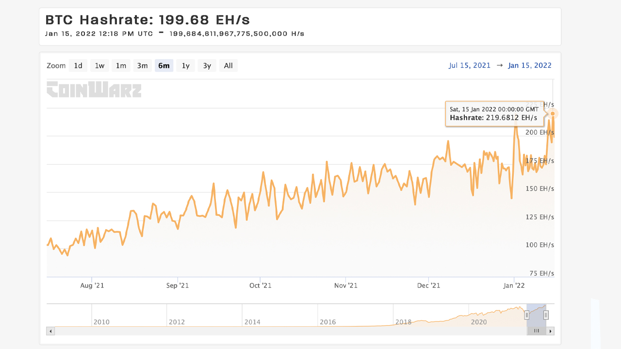
Task: Click the 1m zoom button
Action: click(x=121, y=65)
